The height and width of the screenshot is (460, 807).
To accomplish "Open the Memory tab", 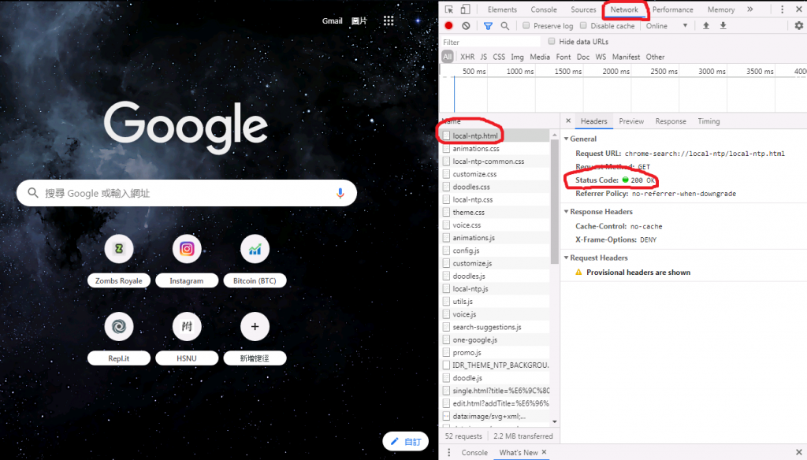I will pos(721,9).
